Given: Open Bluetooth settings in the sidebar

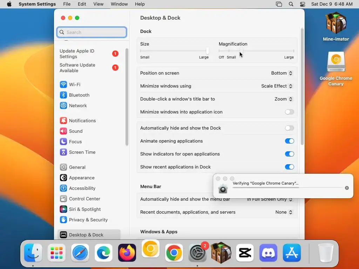Looking at the screenshot, I should pyautogui.click(x=89, y=95).
